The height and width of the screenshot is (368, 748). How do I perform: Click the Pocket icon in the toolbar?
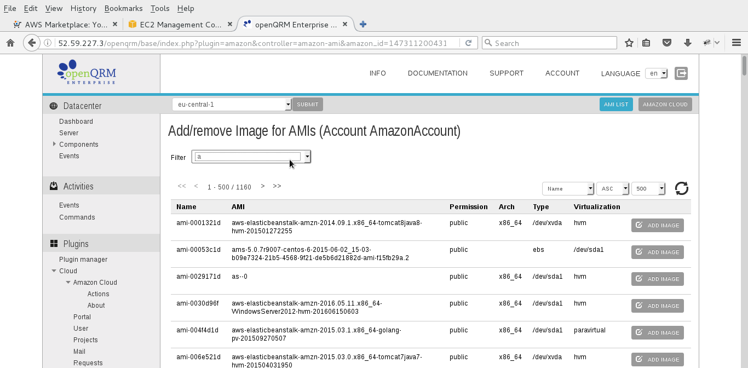click(x=667, y=43)
